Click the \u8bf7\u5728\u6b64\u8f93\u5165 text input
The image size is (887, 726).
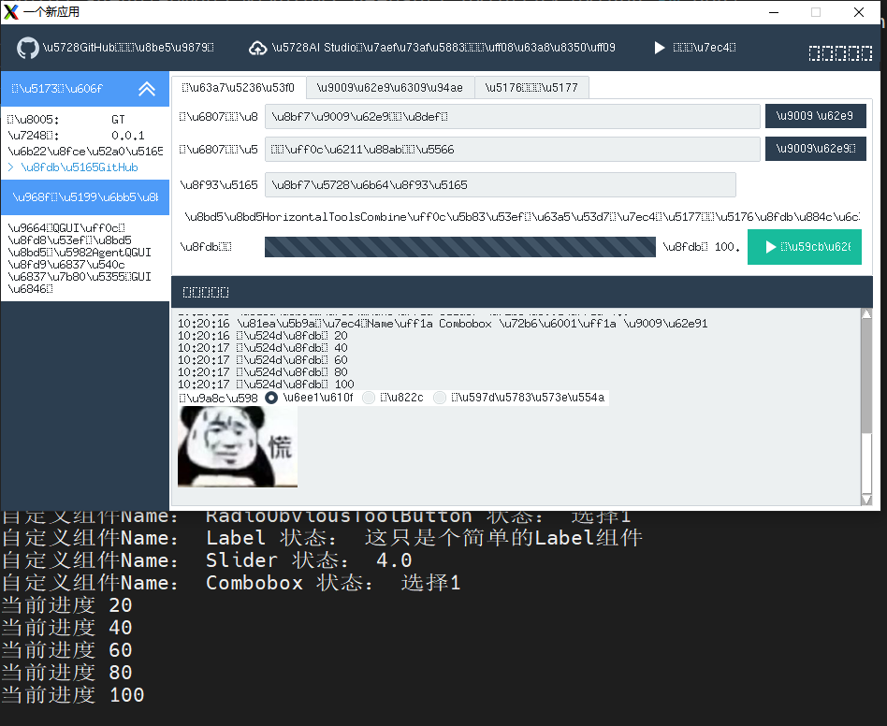click(500, 185)
